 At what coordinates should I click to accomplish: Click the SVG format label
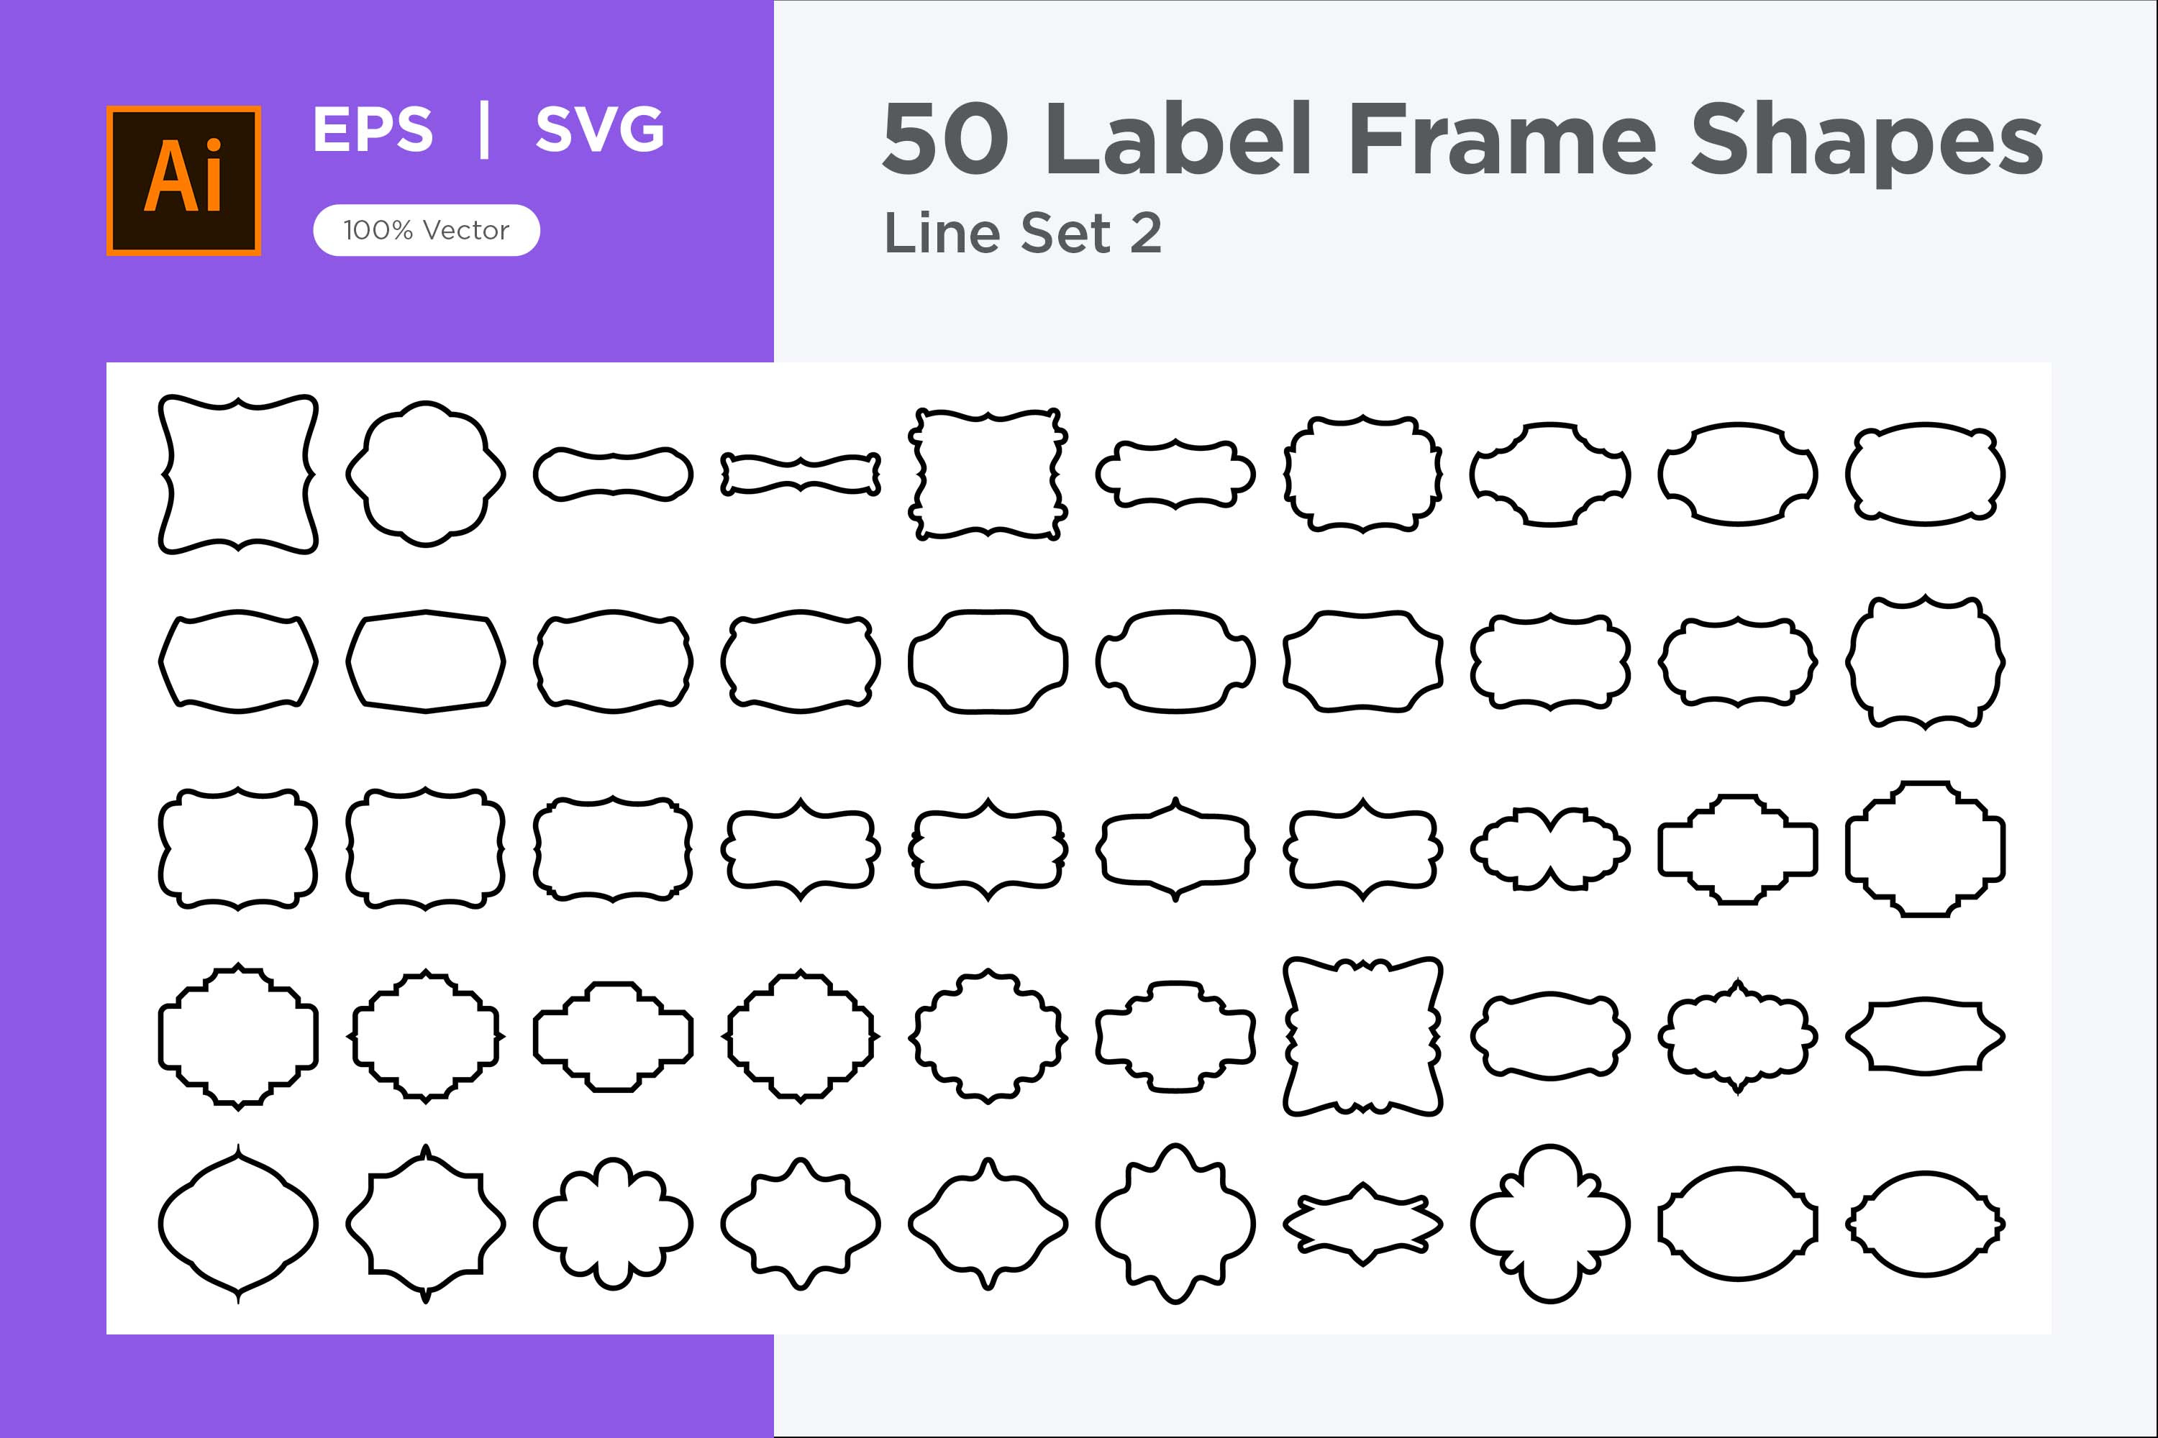599,129
